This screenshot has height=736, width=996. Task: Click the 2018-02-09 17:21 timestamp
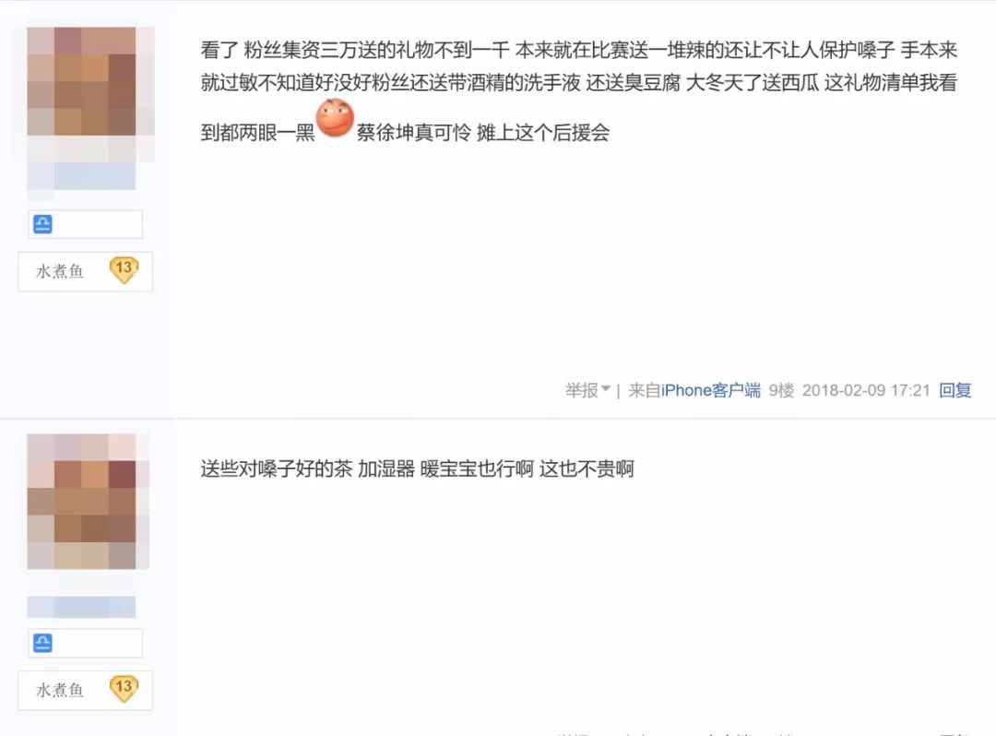866,390
